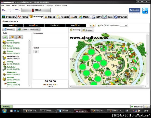Viewport: 151px width, 118px height.
Task: Select Granary Level 2 in build list
Action: (13, 63)
